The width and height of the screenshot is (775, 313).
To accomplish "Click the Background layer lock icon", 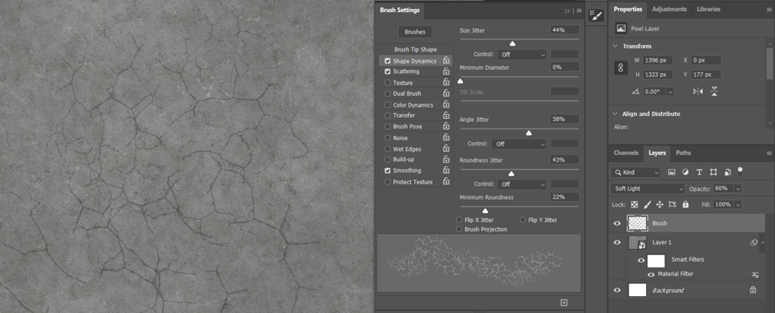I will point(752,290).
